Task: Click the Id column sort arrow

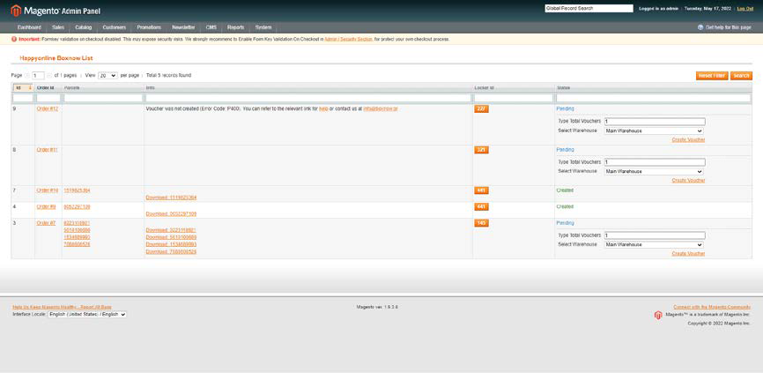Action: pyautogui.click(x=30, y=87)
